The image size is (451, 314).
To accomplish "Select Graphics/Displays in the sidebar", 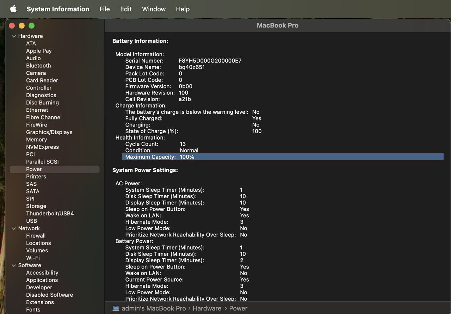I will pos(49,132).
